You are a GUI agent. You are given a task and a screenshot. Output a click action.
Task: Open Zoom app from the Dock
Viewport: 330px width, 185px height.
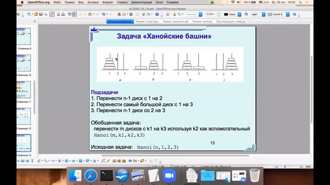point(169,175)
